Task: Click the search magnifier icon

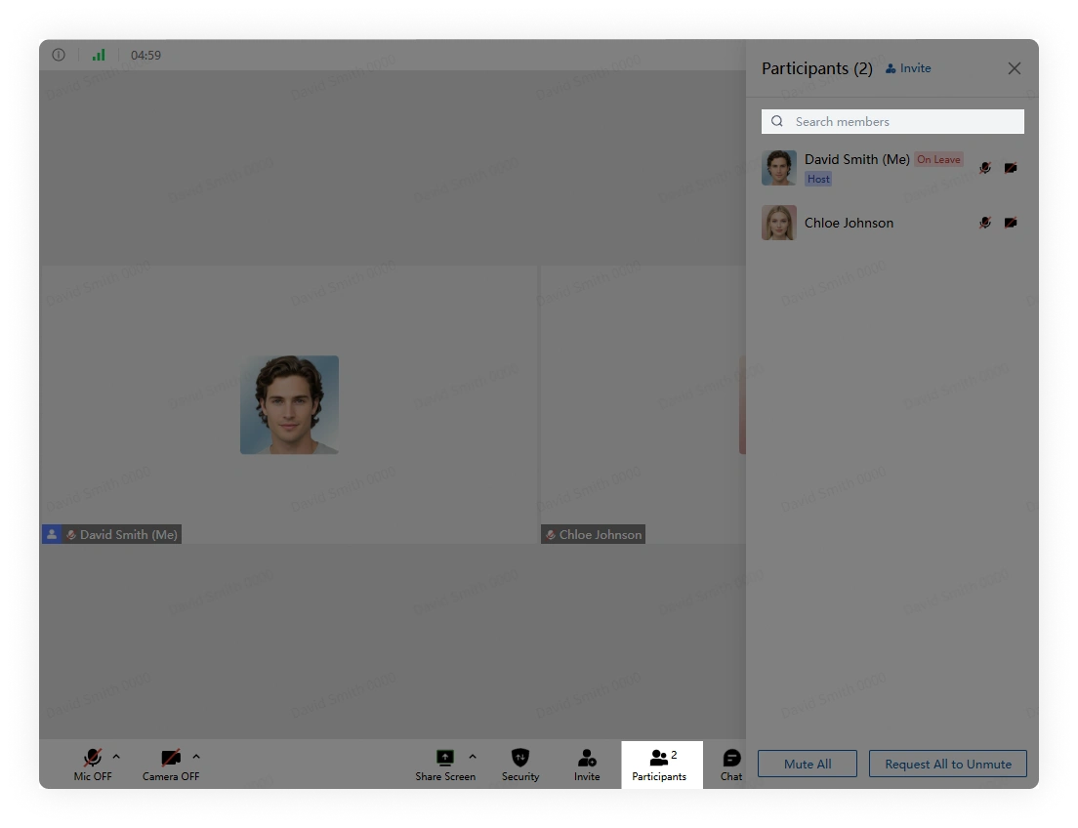Action: (777, 121)
